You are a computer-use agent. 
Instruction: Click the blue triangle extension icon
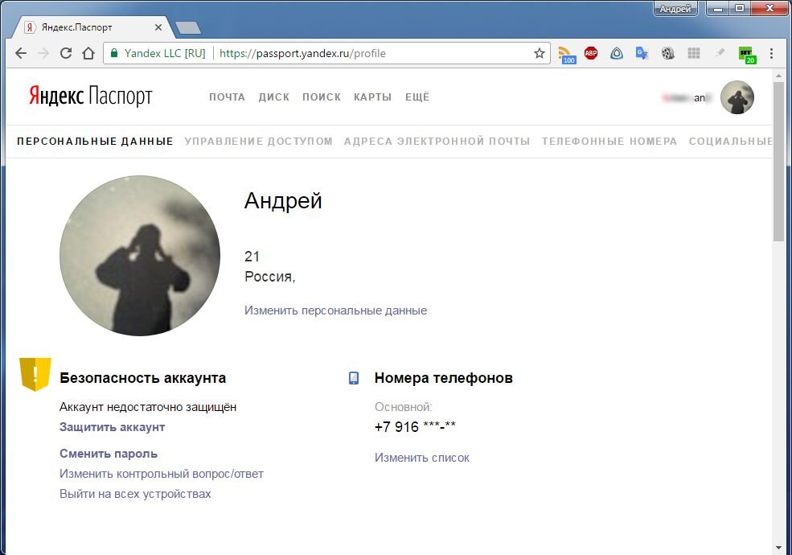(616, 53)
